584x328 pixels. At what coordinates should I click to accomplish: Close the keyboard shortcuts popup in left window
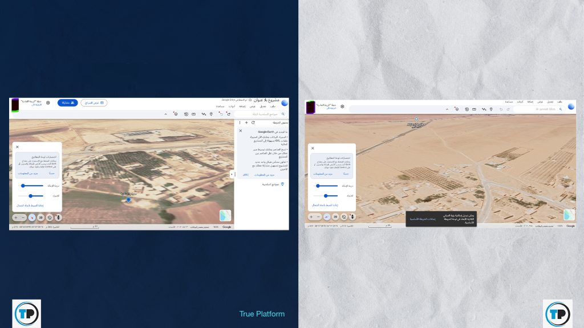coord(17,147)
